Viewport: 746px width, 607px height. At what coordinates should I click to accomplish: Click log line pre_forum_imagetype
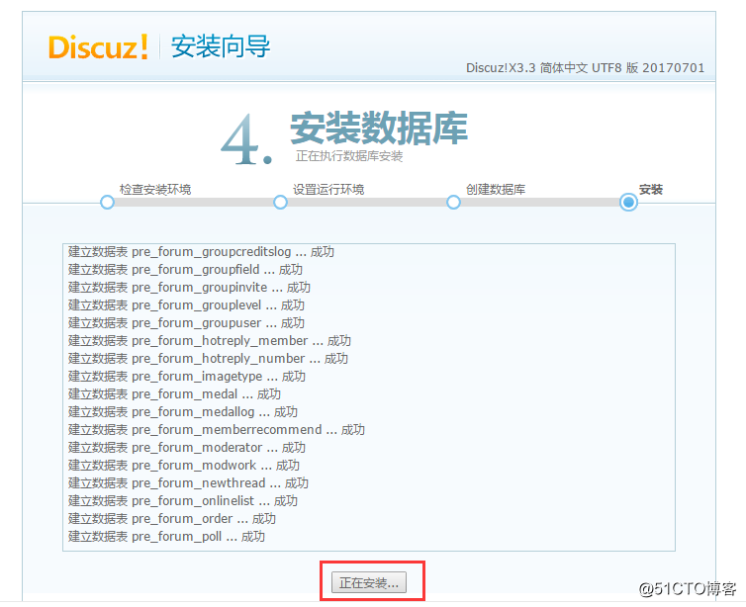pos(186,377)
